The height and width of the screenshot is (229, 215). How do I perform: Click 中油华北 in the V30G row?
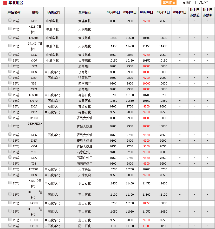(x=53, y=61)
